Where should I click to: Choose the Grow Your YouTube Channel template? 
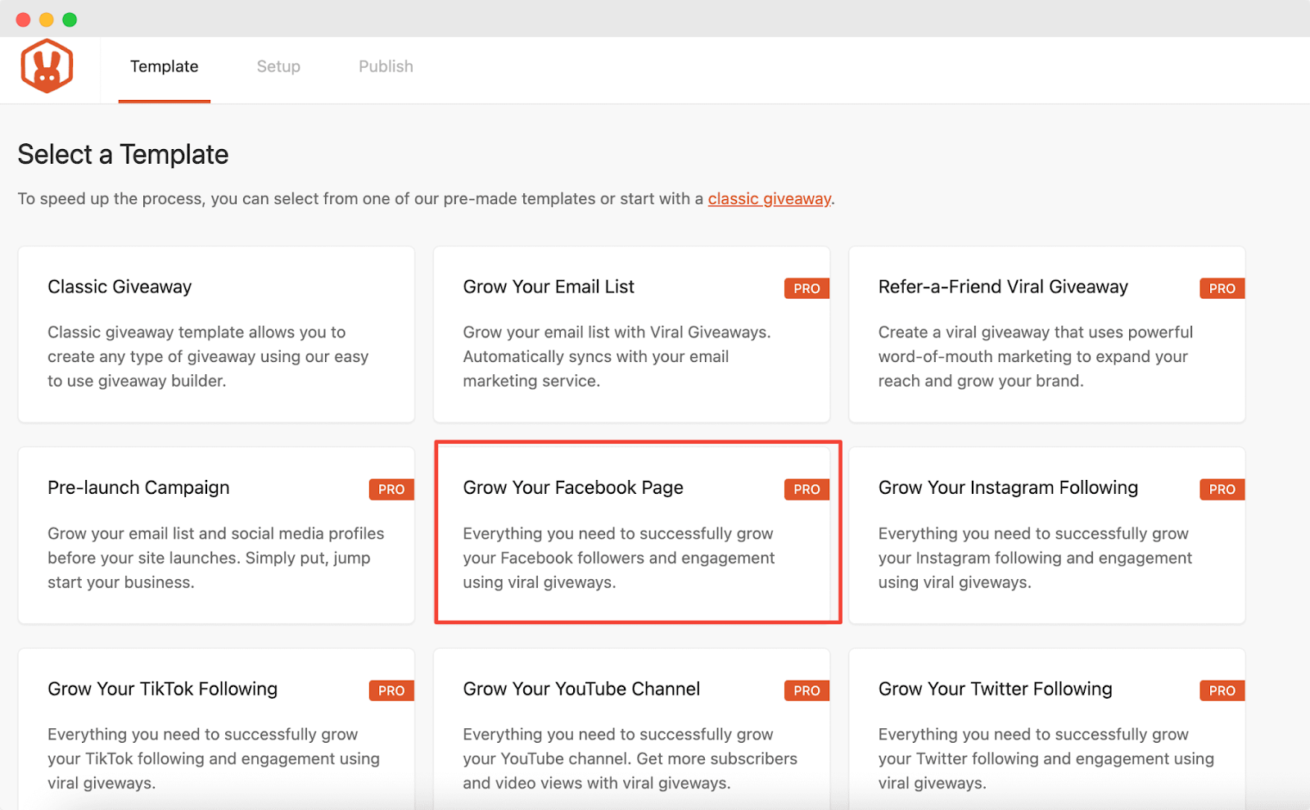click(x=631, y=729)
